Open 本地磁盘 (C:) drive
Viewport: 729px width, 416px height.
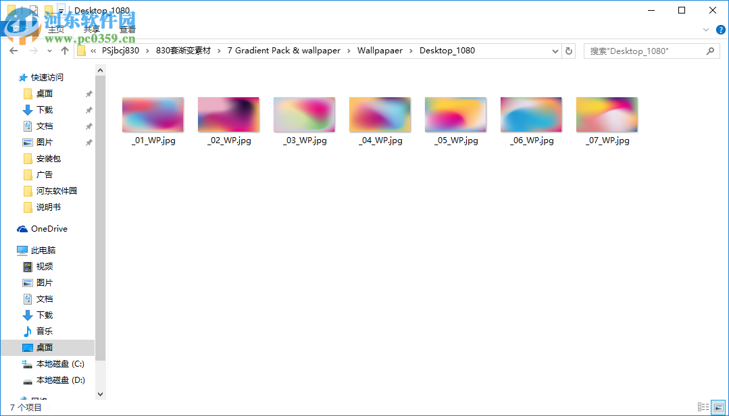(x=60, y=364)
